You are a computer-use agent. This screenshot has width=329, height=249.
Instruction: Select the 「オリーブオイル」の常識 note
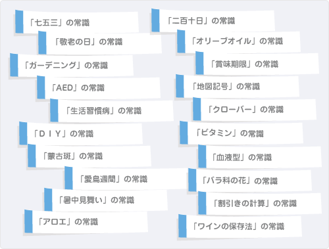(x=239, y=41)
